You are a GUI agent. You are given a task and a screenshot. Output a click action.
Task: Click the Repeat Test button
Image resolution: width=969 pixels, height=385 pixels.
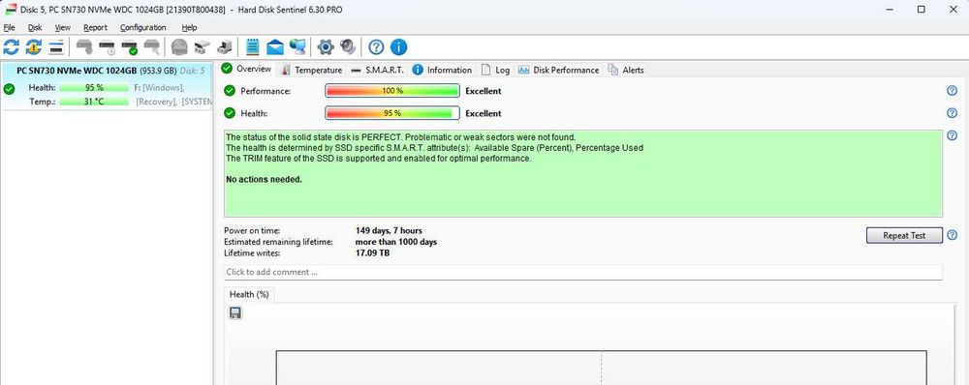(904, 235)
